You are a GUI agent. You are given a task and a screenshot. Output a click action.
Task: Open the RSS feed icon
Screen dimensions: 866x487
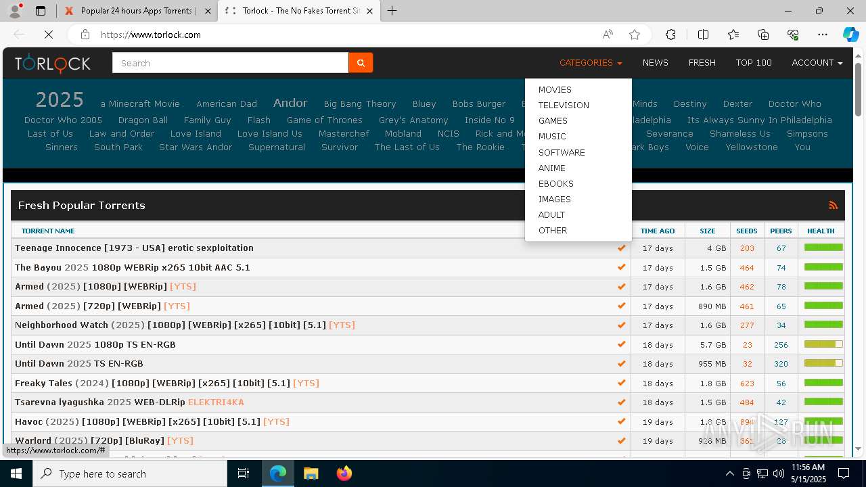834,206
